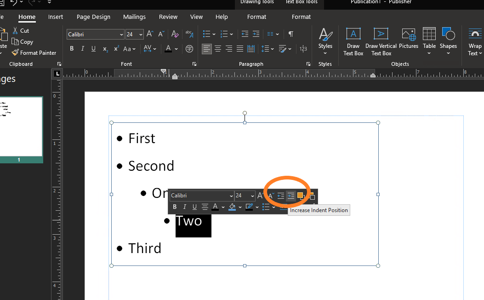The width and height of the screenshot is (484, 300).
Task: Click mini toolbar Decrease Indent Position
Action: click(x=280, y=196)
